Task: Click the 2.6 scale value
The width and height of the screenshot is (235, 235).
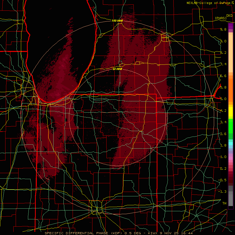Action: click(x=223, y=134)
